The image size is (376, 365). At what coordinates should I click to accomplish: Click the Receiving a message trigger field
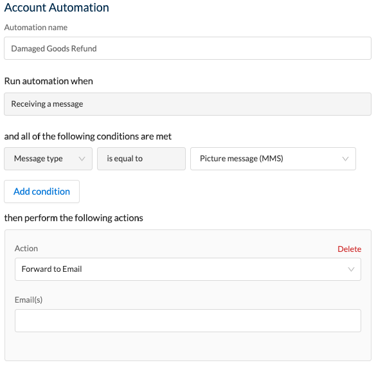188,104
